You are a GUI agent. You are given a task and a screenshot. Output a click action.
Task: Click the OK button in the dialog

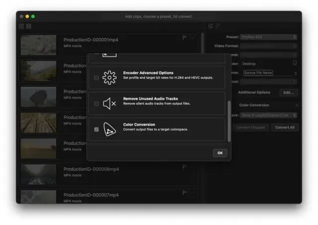(x=220, y=153)
